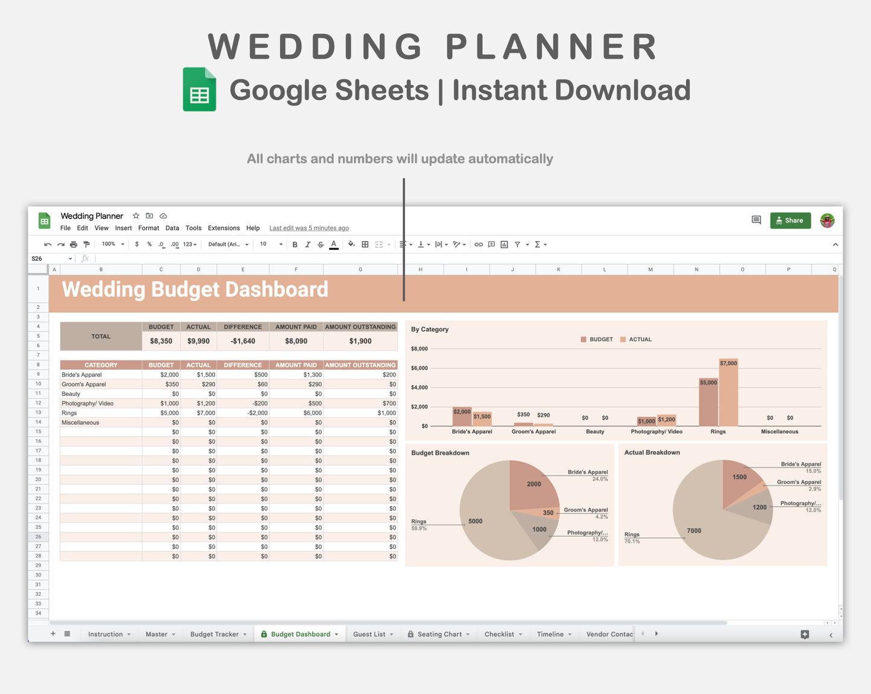Click the Share button
This screenshot has width=871, height=694.
(790, 220)
